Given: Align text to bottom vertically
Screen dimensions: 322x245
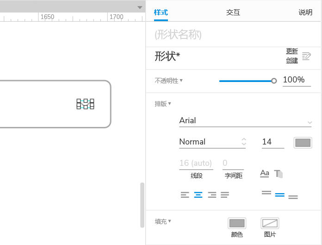Looking at the screenshot, I should pos(293,197).
